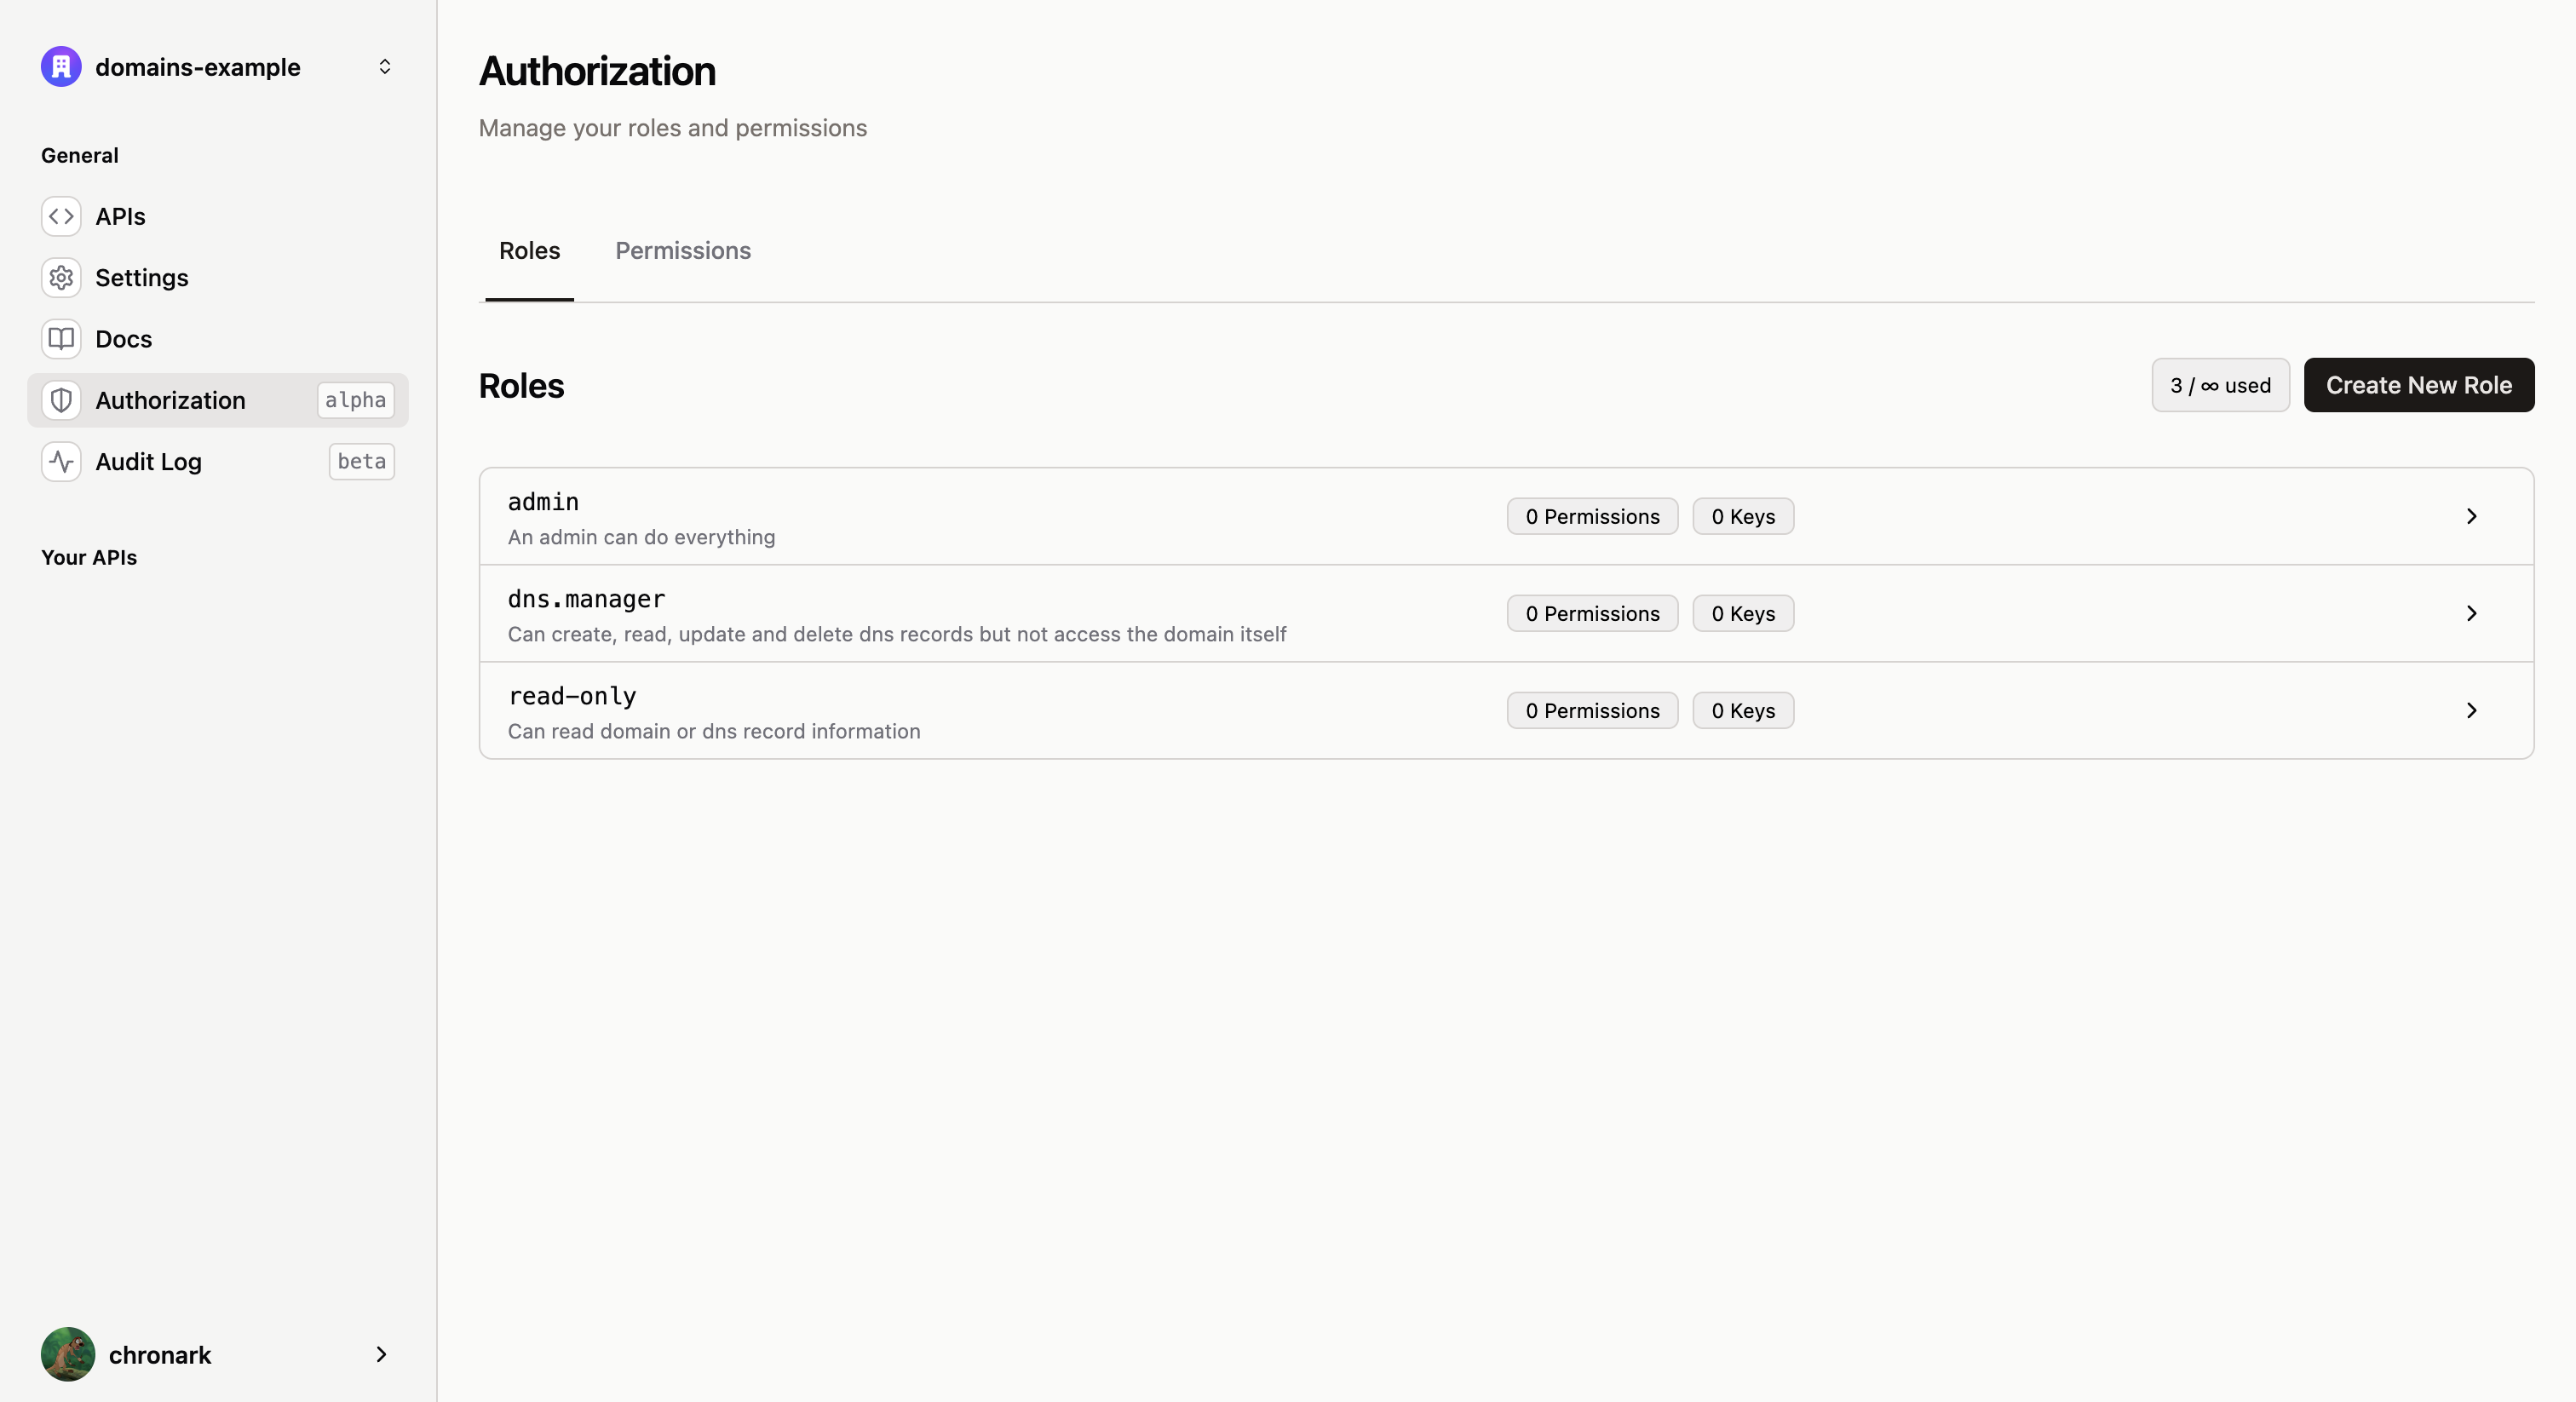The image size is (2576, 1402).
Task: Expand the read-only role chevron
Action: click(2471, 711)
